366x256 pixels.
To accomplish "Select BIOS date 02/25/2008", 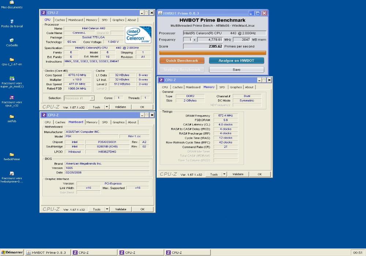I will [74, 173].
